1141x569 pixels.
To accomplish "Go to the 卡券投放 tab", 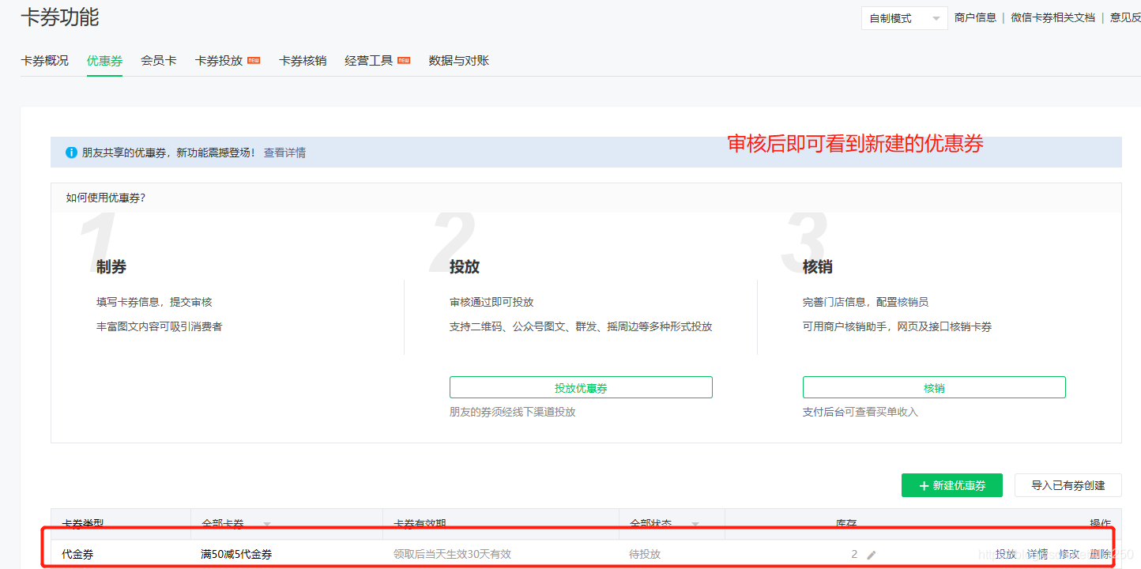I will click(219, 60).
